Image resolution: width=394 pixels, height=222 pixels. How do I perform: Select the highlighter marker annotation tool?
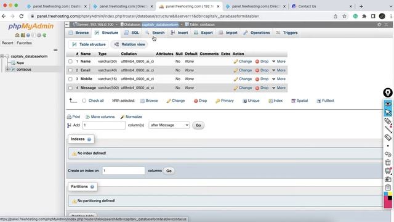coord(388,121)
